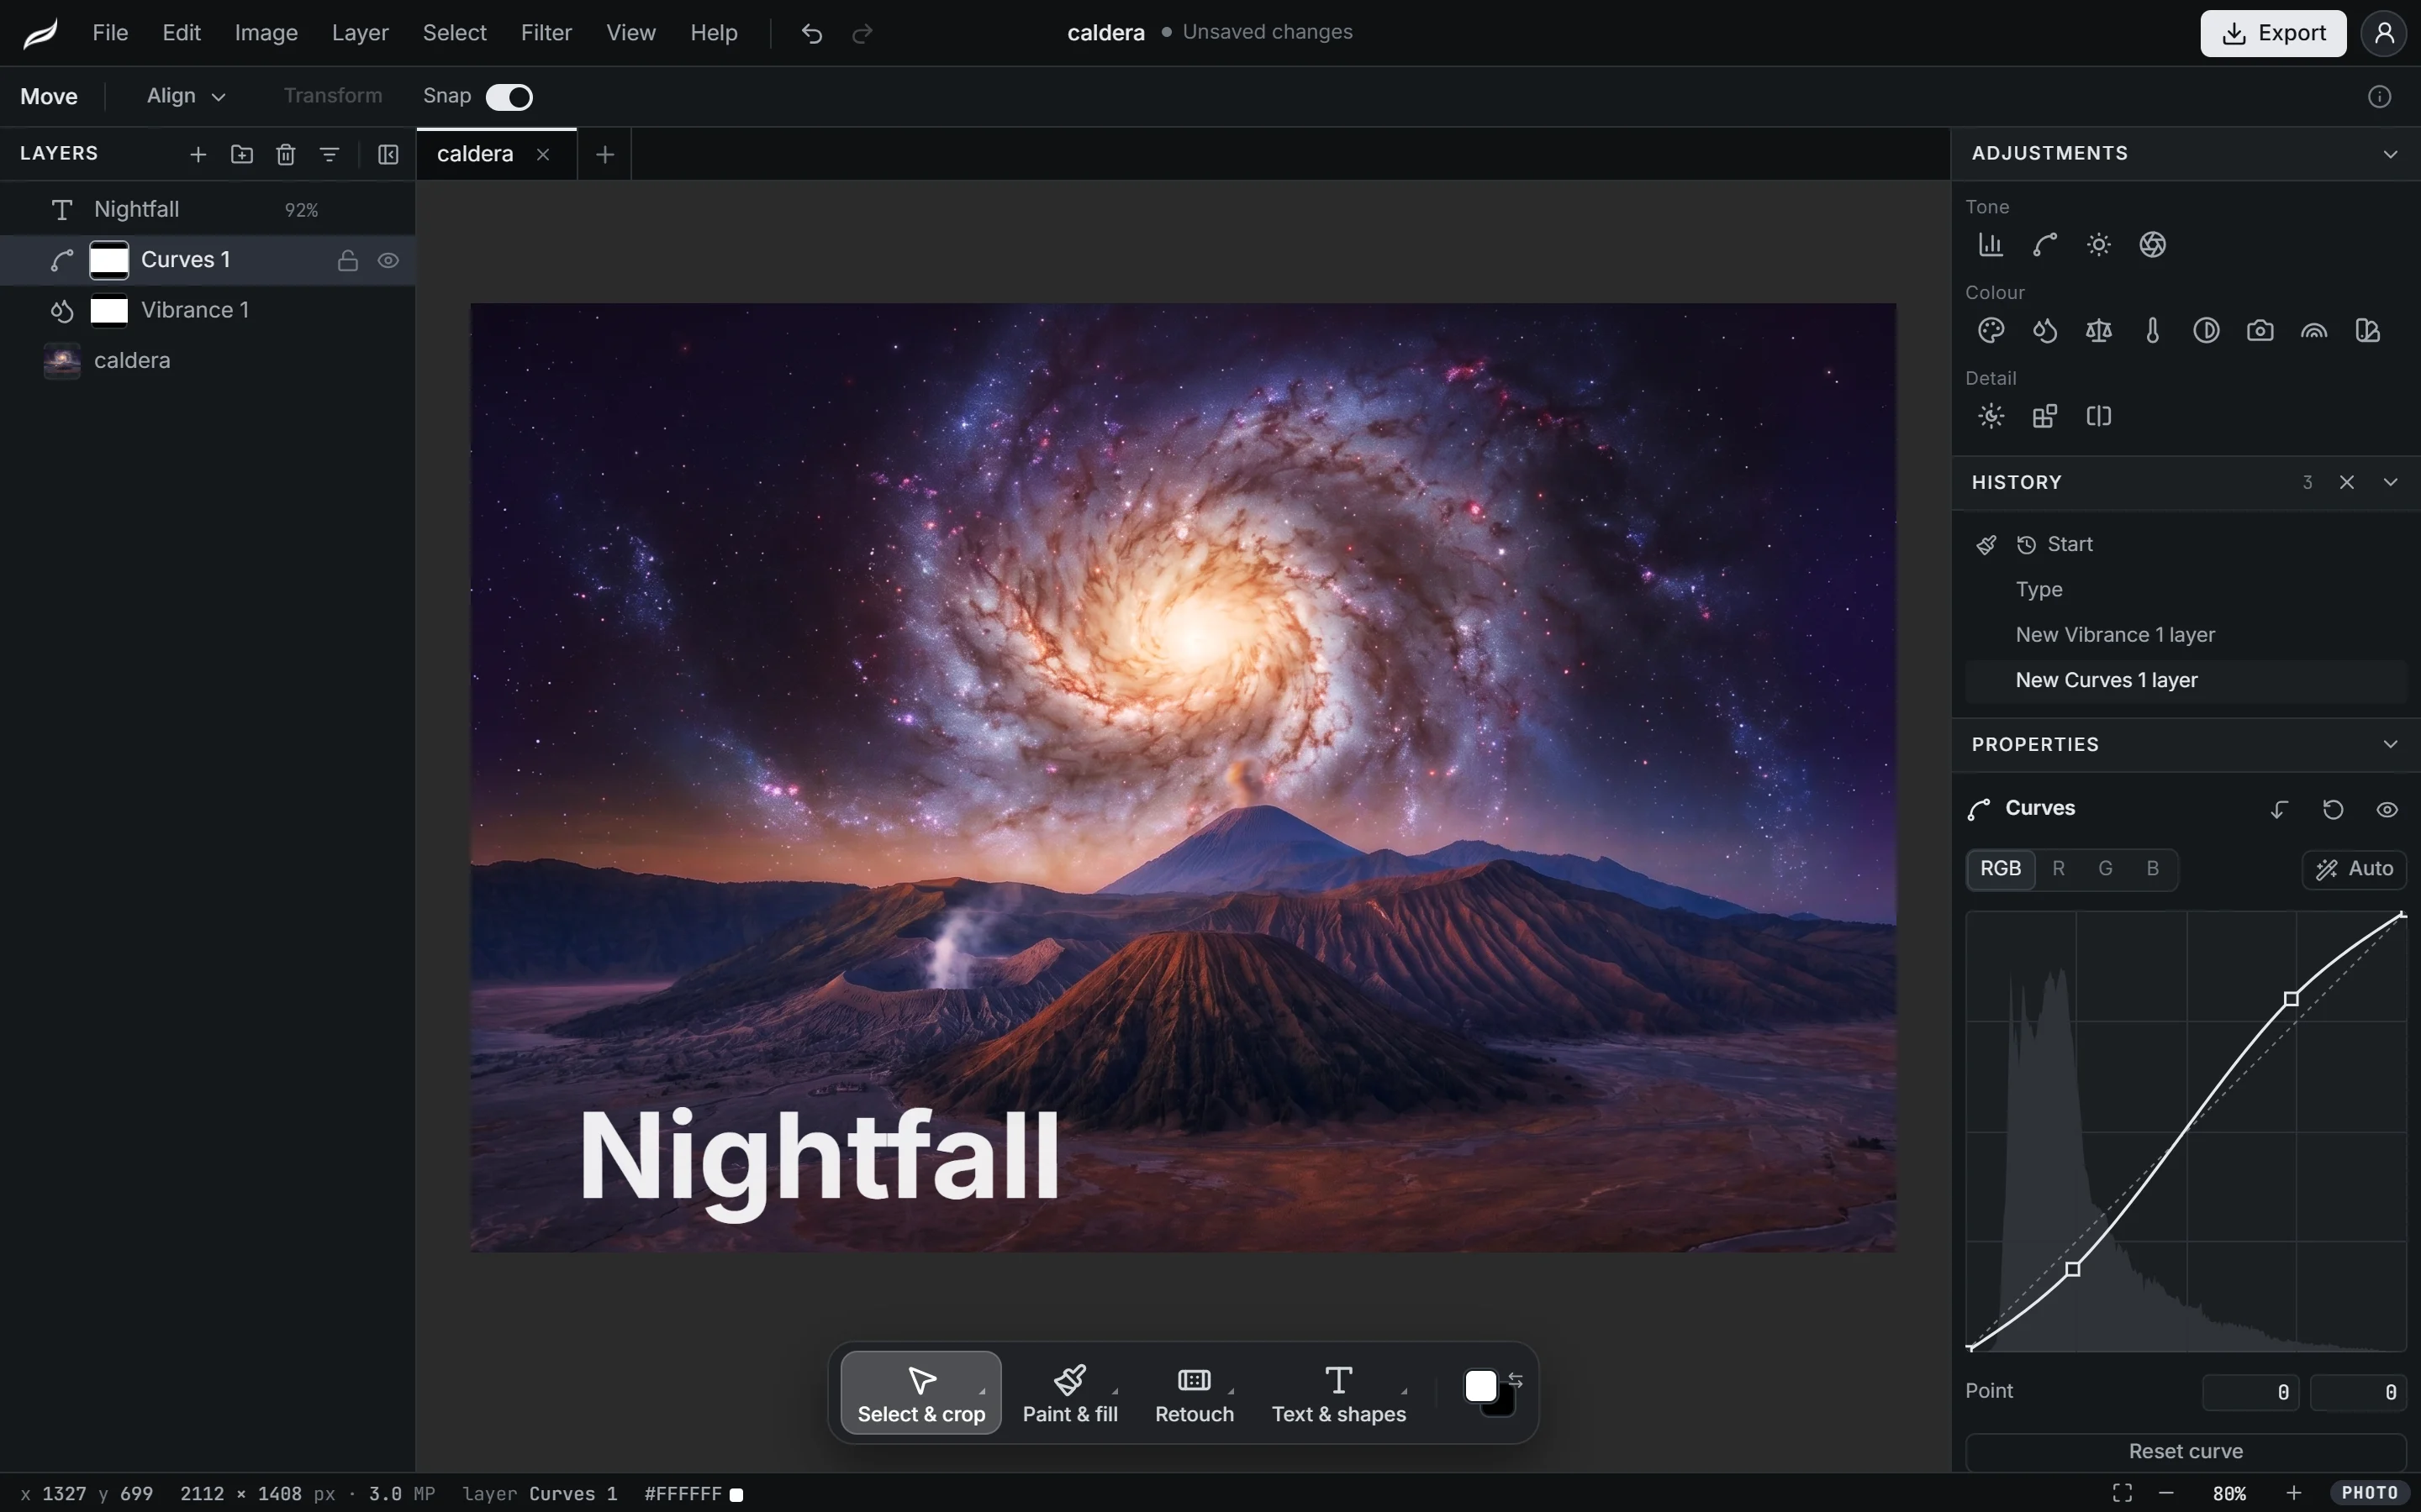Image resolution: width=2421 pixels, height=1512 pixels.
Task: Add a Levels histogram adjustment
Action: [1991, 245]
